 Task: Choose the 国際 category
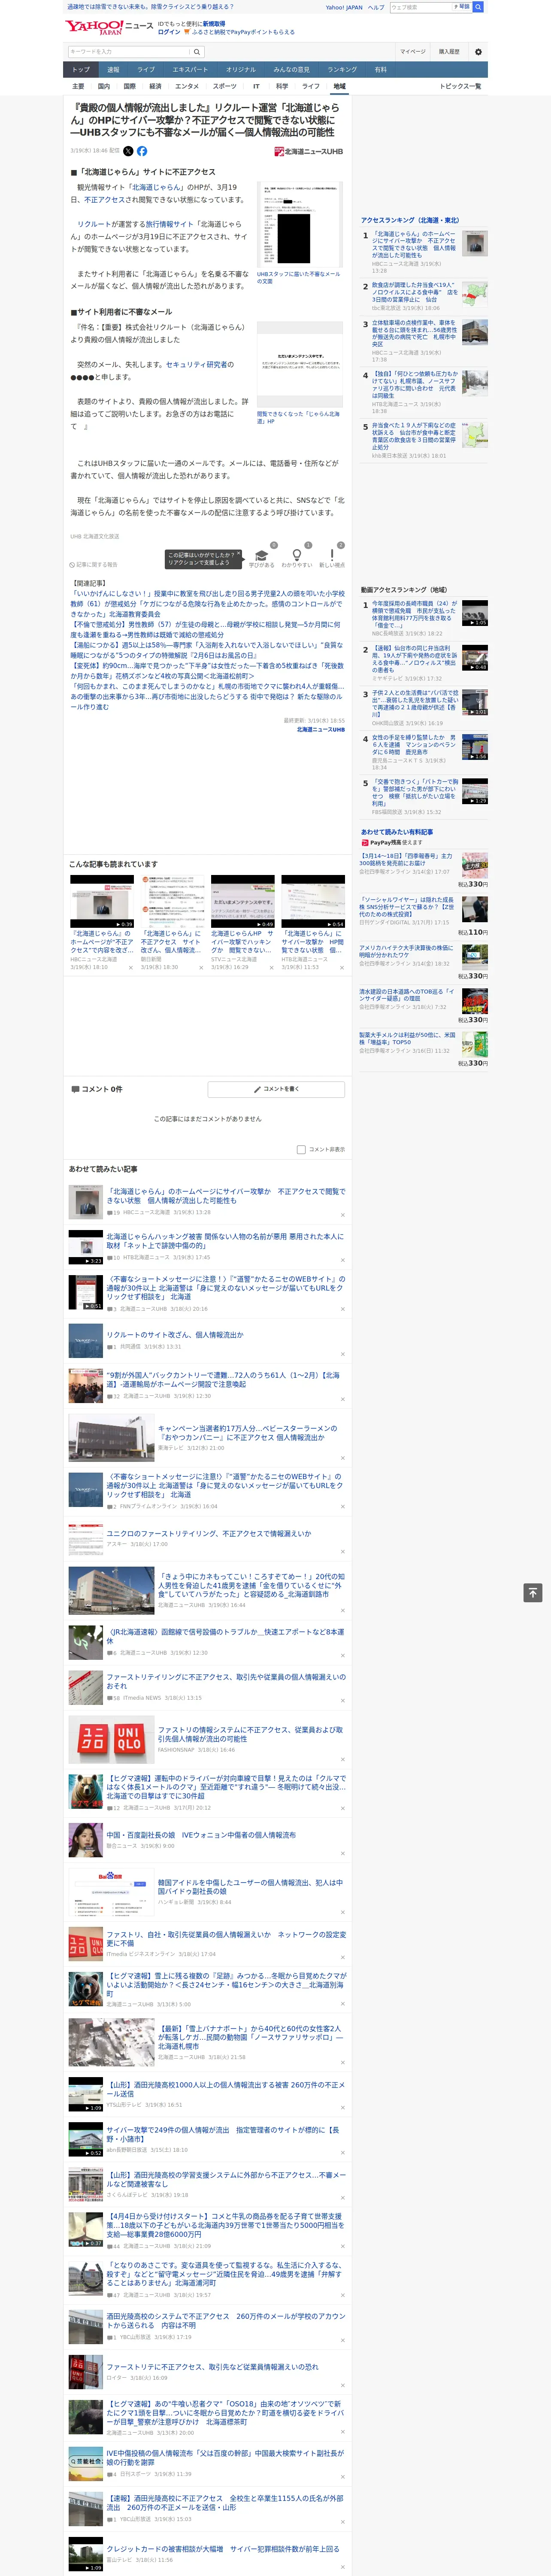click(129, 86)
